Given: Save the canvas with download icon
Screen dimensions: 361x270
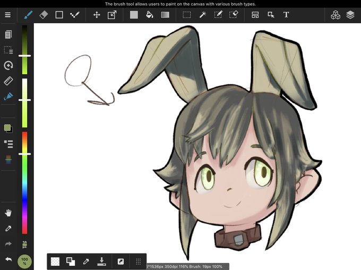Looking at the screenshot, I should 101,262.
